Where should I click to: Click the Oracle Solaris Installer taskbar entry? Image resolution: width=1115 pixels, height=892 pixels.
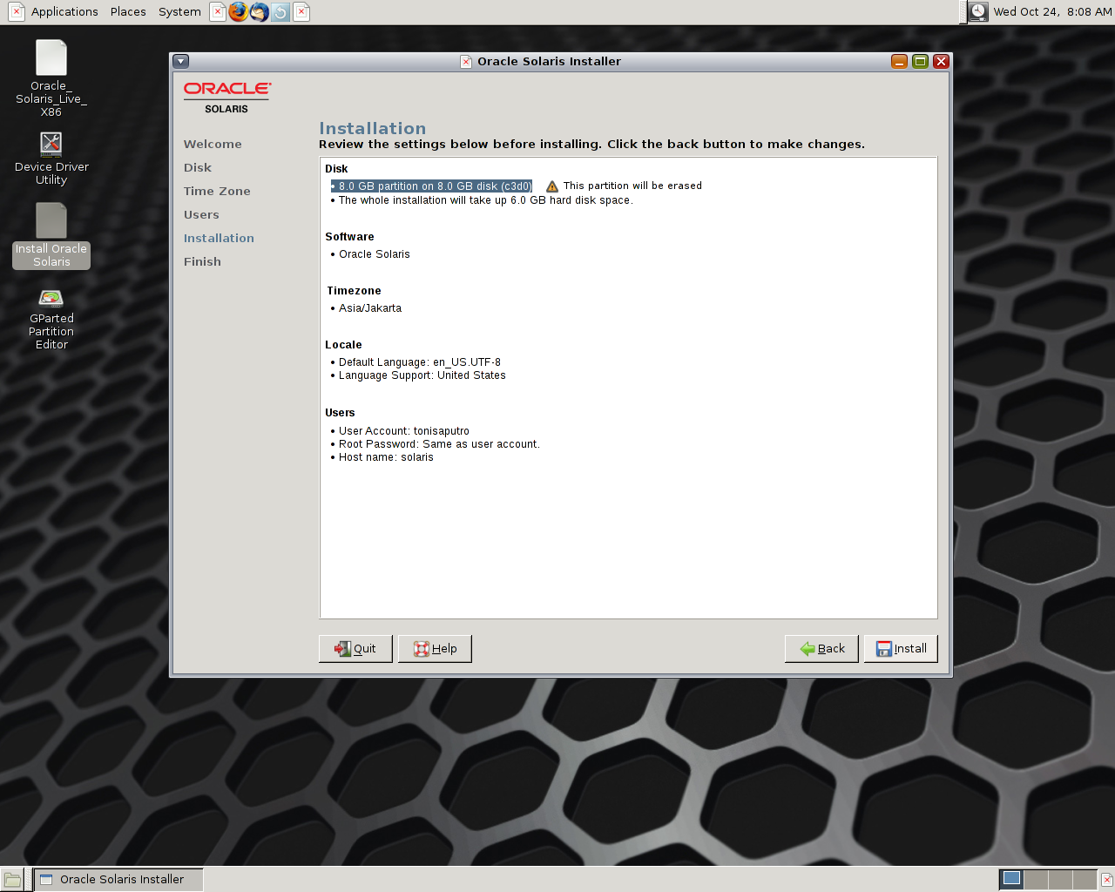[x=118, y=879]
